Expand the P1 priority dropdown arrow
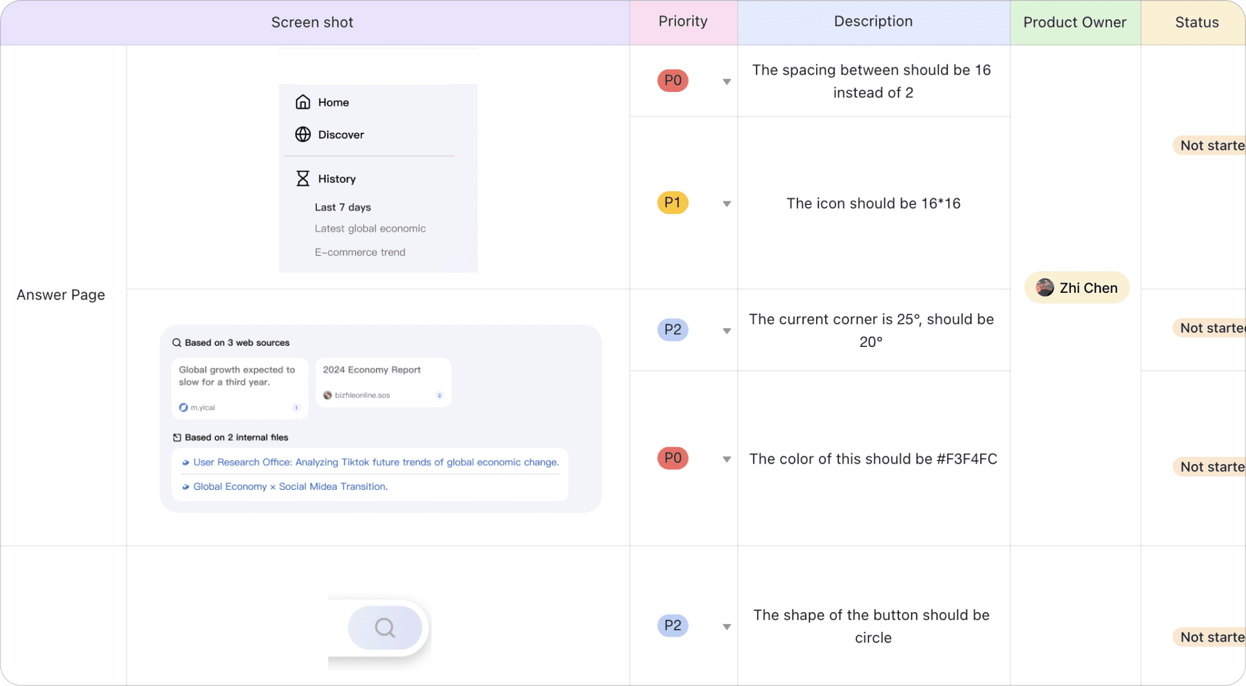This screenshot has width=1246, height=686. pyautogui.click(x=726, y=204)
